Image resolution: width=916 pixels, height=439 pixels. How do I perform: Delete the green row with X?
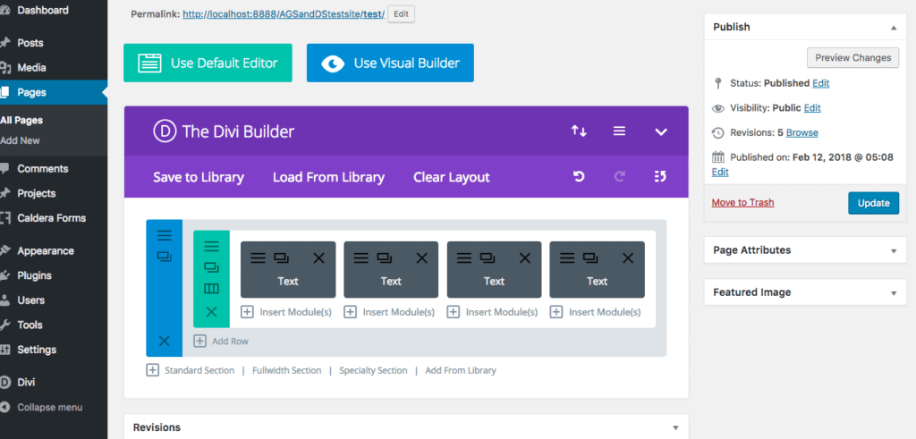pyautogui.click(x=211, y=312)
